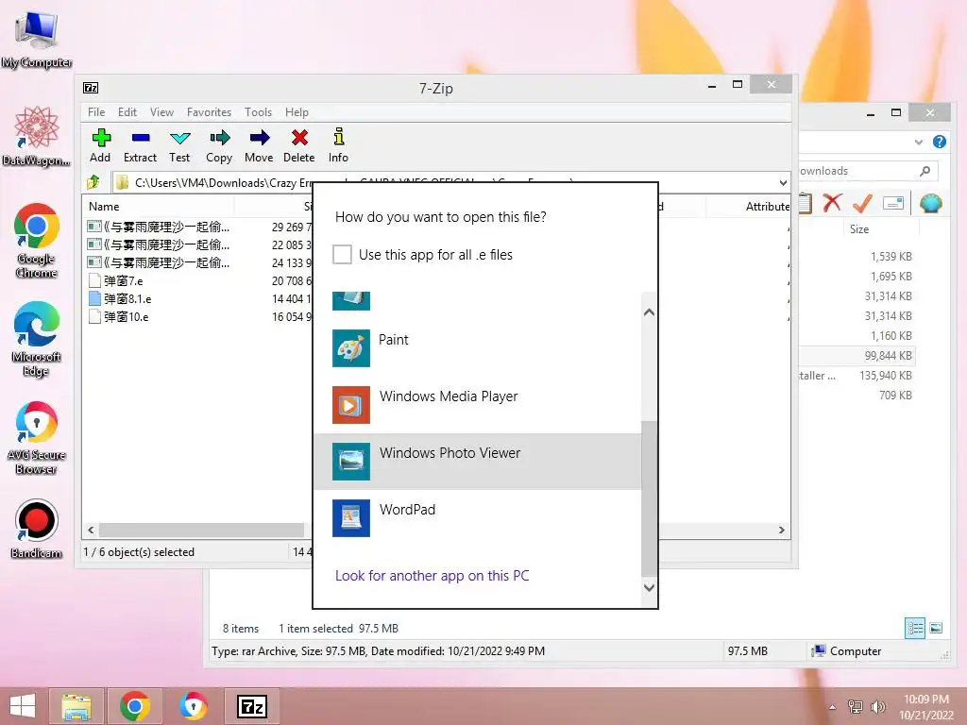The width and height of the screenshot is (967, 725).
Task: Expand the ribbon chevron in background window
Action: (x=918, y=142)
